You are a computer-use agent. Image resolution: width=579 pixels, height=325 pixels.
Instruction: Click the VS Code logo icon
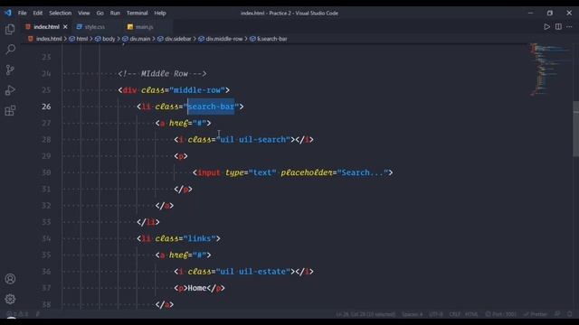click(x=8, y=13)
